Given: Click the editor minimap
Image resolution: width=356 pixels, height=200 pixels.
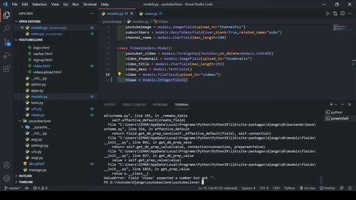Looking at the screenshot, I should coord(340,28).
